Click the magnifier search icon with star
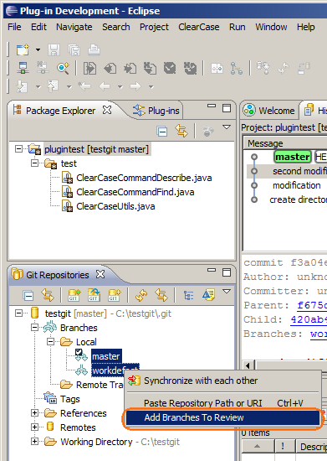Viewport: 327px width, 461px height. 63,68
